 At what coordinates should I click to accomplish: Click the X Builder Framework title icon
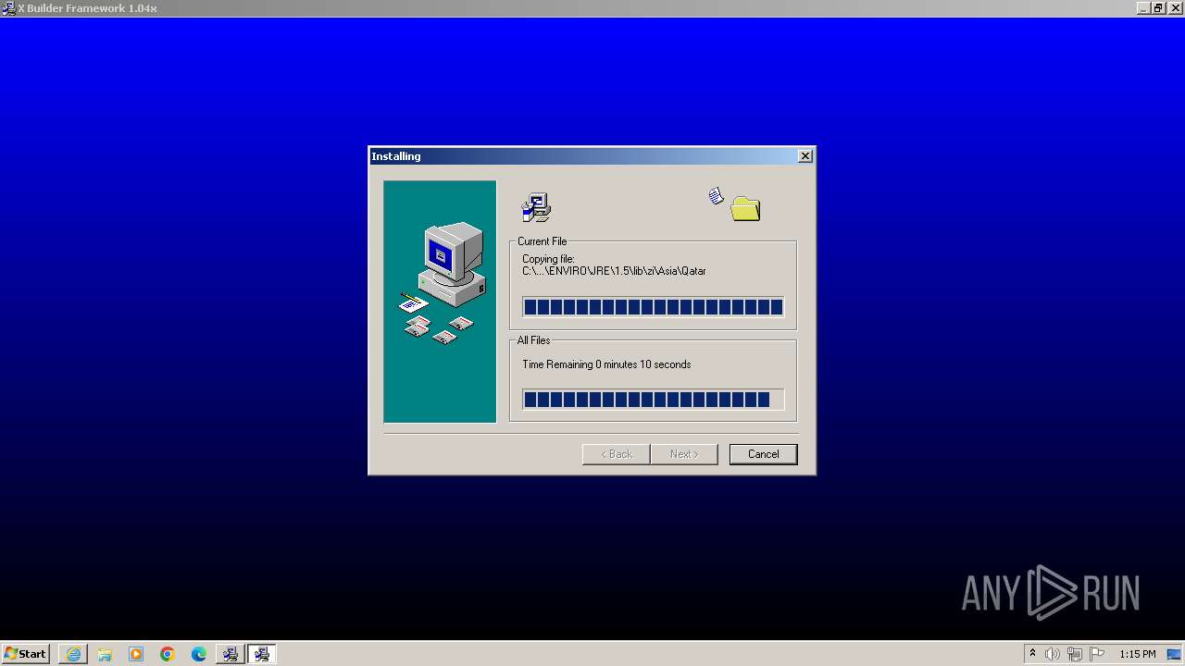click(x=8, y=8)
